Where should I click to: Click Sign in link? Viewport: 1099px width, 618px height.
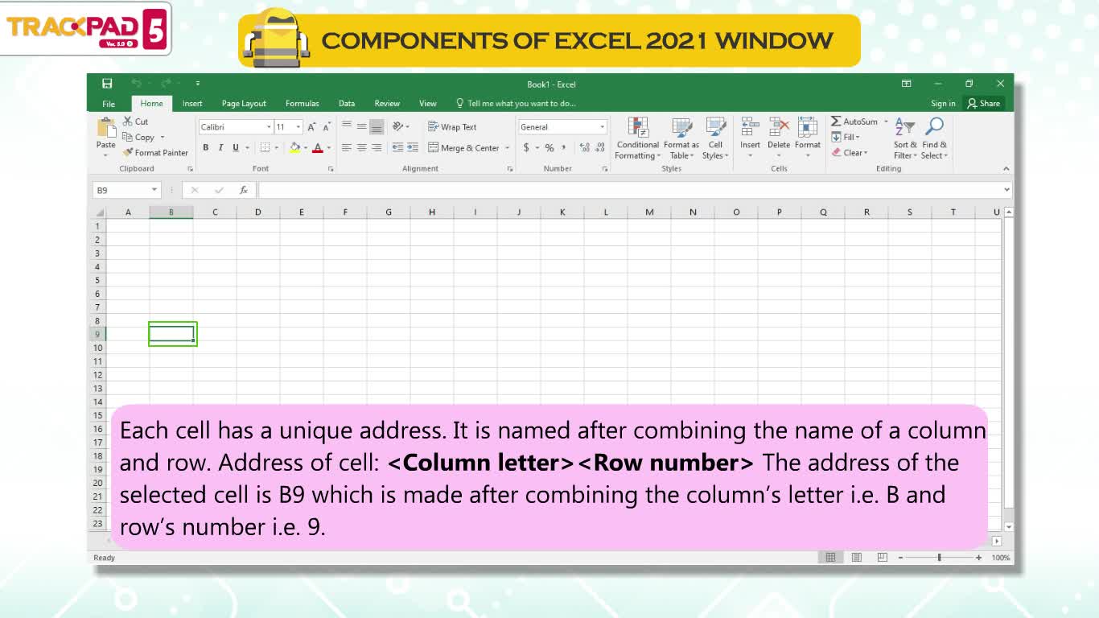coord(943,104)
